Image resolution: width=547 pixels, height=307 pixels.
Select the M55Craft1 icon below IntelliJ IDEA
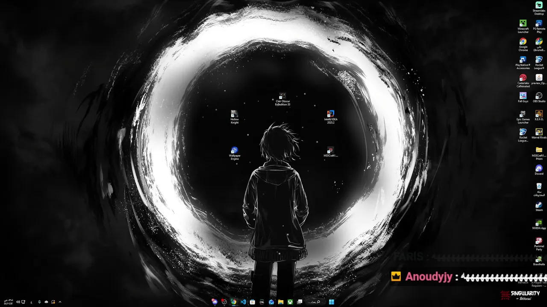pyautogui.click(x=330, y=152)
